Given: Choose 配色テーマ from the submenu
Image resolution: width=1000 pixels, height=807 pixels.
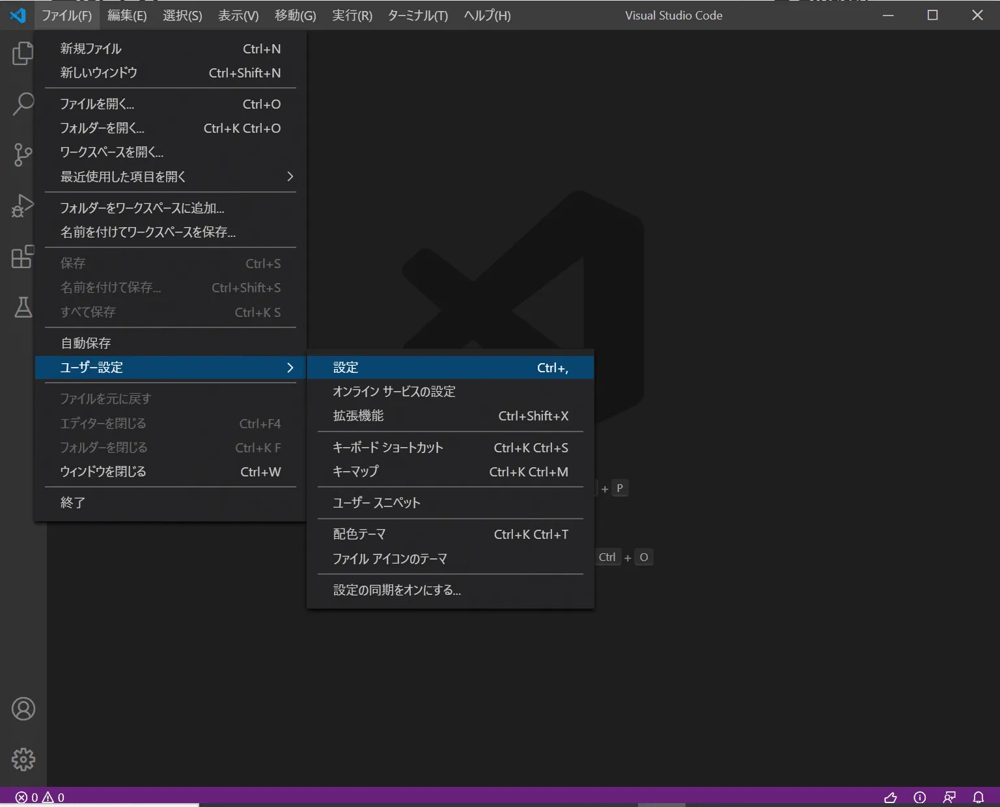Looking at the screenshot, I should tap(451, 534).
